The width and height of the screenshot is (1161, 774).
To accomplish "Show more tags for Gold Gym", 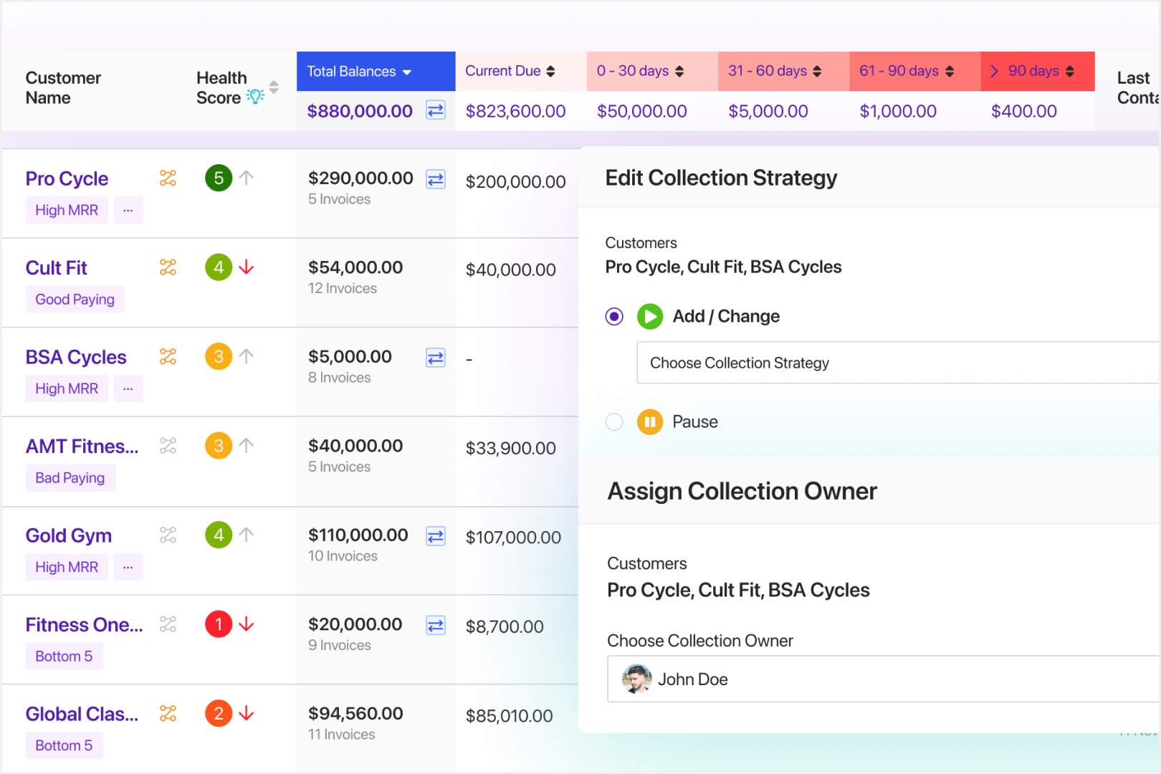I will click(x=128, y=567).
